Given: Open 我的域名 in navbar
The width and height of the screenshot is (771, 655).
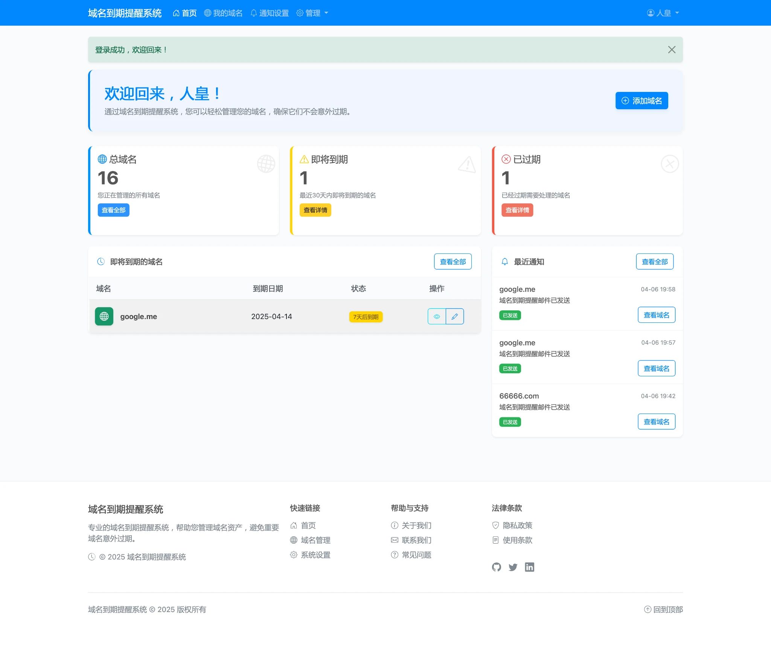Looking at the screenshot, I should pos(223,13).
